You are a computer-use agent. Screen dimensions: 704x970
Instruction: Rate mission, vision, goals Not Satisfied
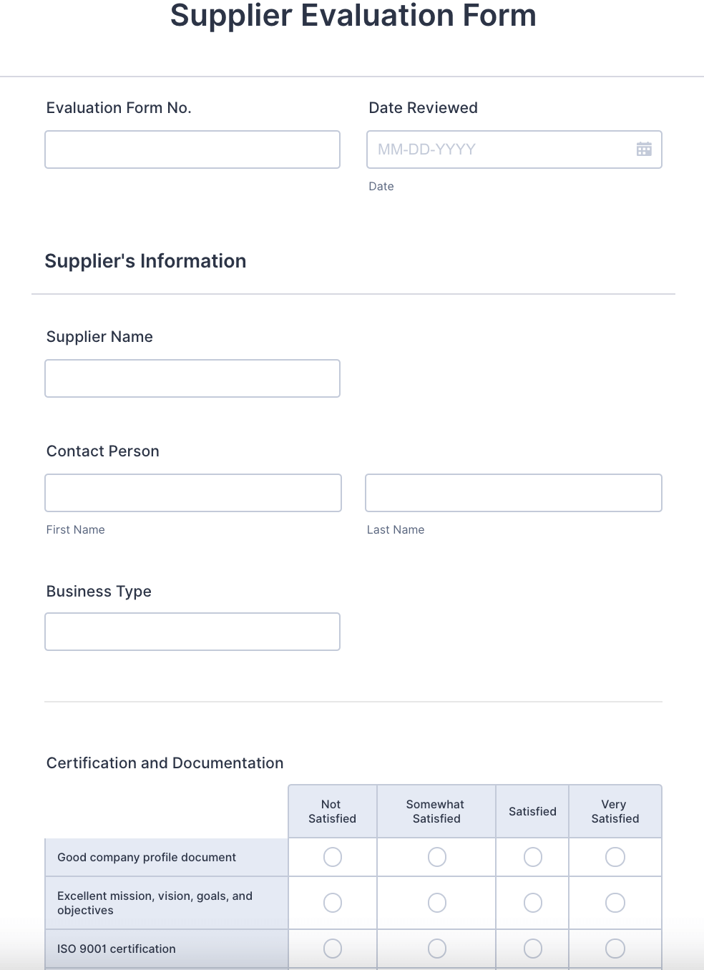pyautogui.click(x=333, y=903)
